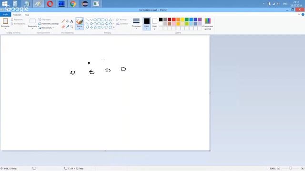This screenshot has height=171, width=305.
Task: Open the Edit colors rainbow icon
Action: [208, 21]
